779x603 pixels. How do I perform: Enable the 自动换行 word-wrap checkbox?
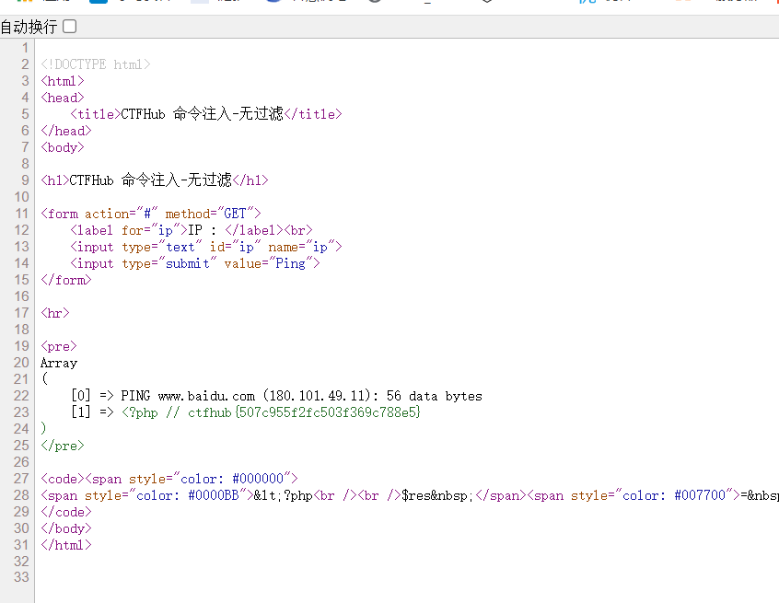[69, 28]
